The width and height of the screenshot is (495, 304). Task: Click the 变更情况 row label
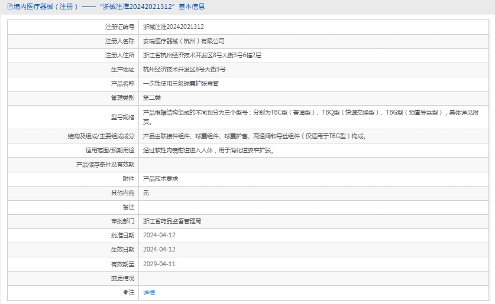[122, 278]
